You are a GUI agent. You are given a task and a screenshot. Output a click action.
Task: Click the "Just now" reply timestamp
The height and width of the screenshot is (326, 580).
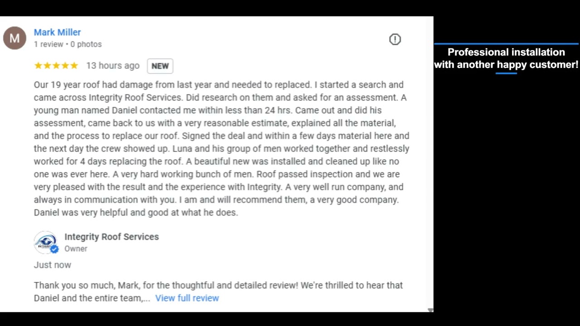(x=53, y=265)
